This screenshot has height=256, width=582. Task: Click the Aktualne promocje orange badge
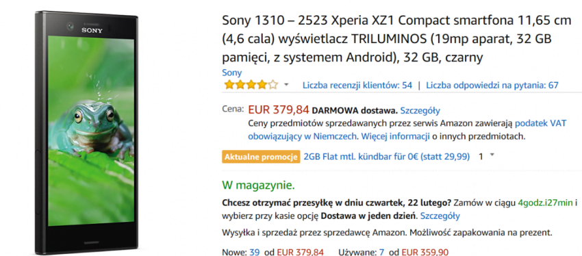[x=261, y=157]
